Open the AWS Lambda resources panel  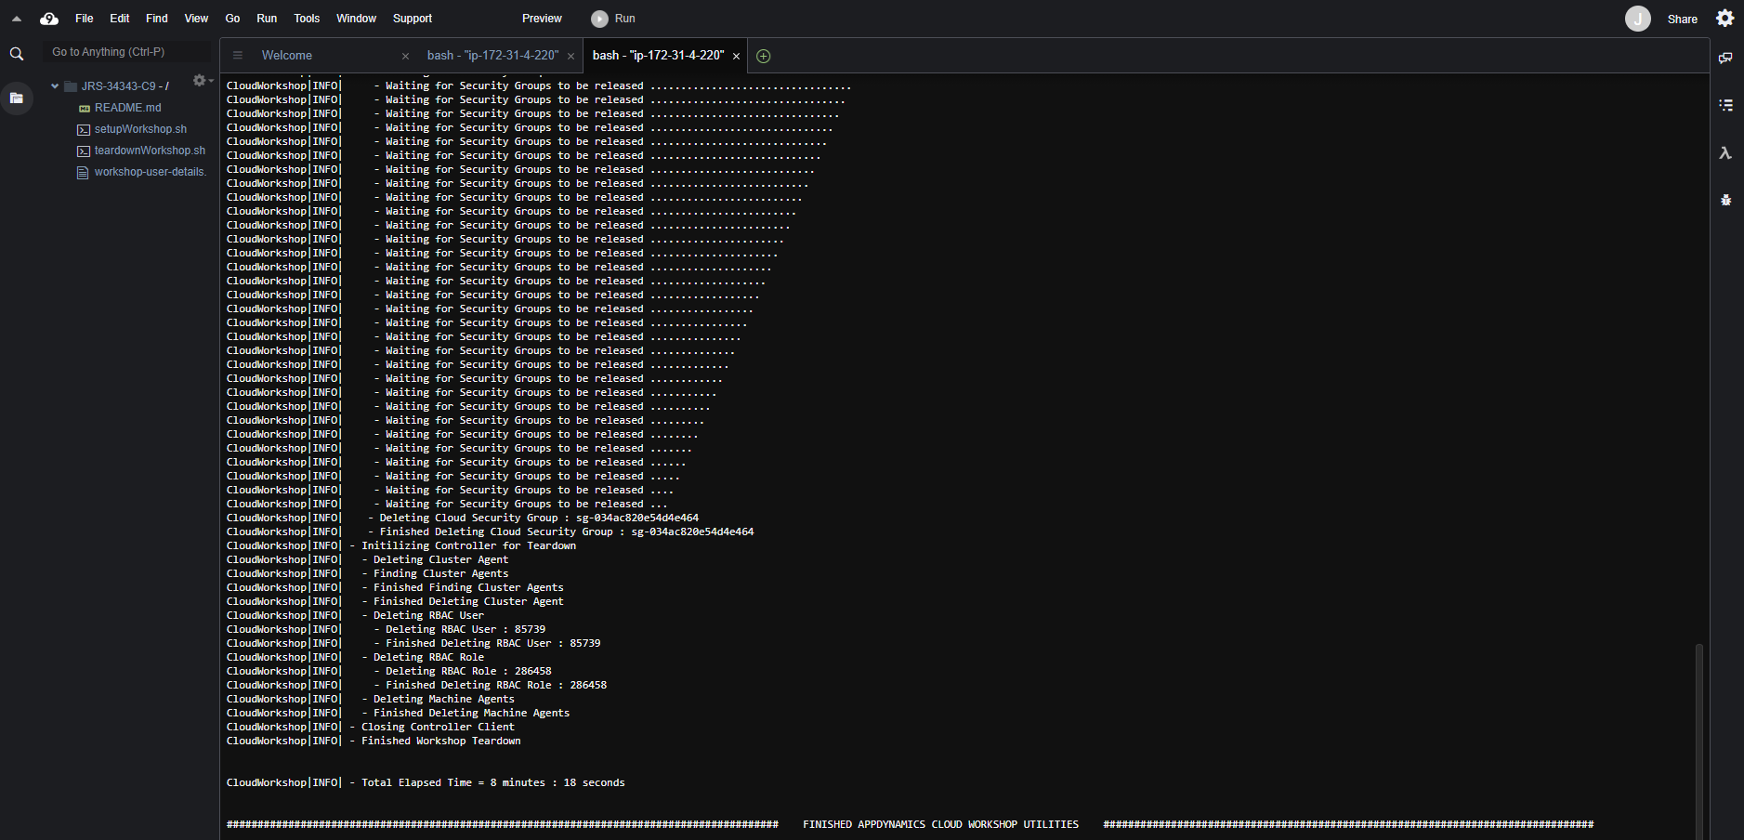pos(1725,153)
